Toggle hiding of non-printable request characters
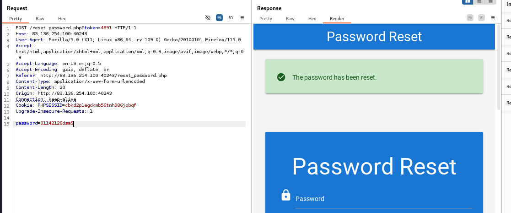The image size is (511, 213). pos(208,17)
